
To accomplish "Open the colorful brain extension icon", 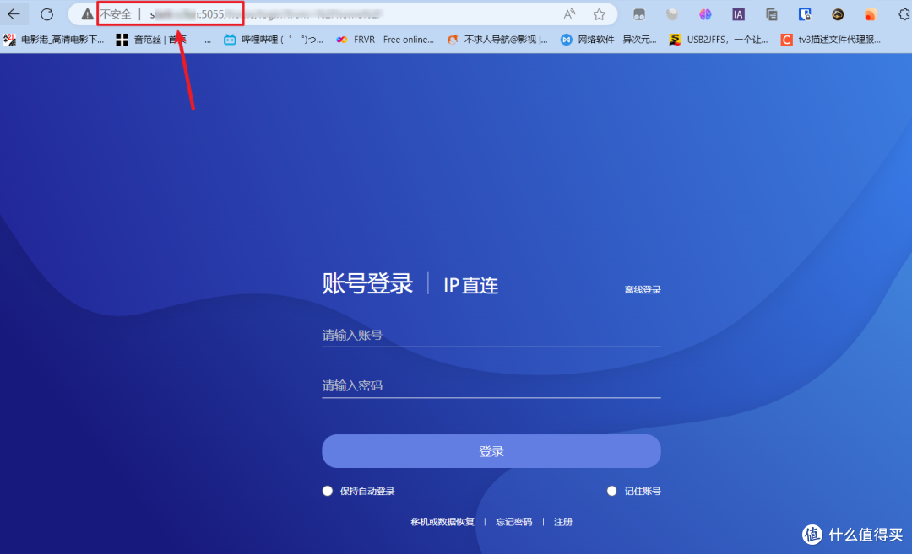I will (705, 14).
